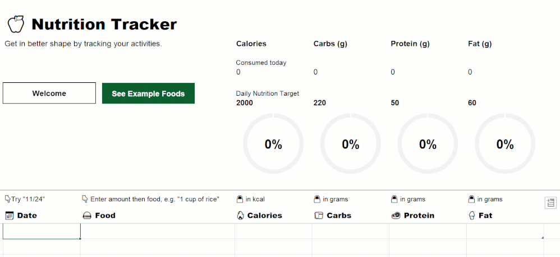The image size is (560, 257).
Task: Click the weight icon beside "in kcal"
Action: [240, 199]
